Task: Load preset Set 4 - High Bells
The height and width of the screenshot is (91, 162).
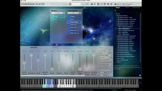Action: tap(123, 32)
